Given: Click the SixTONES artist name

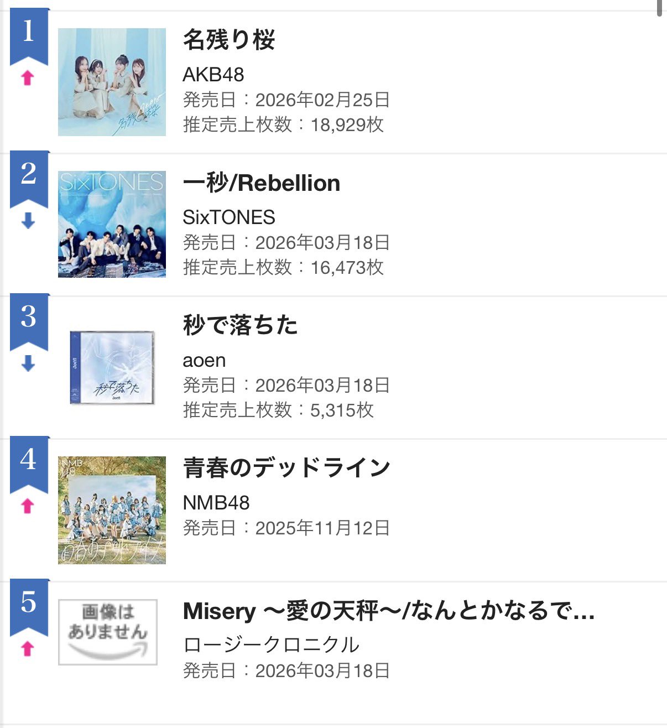Looking at the screenshot, I should click(228, 217).
